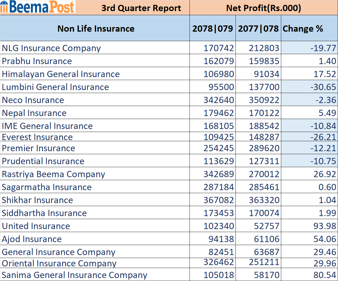Click Everest Insurance's -26.21 change value
338x281 pixels.
pyautogui.click(x=323, y=137)
